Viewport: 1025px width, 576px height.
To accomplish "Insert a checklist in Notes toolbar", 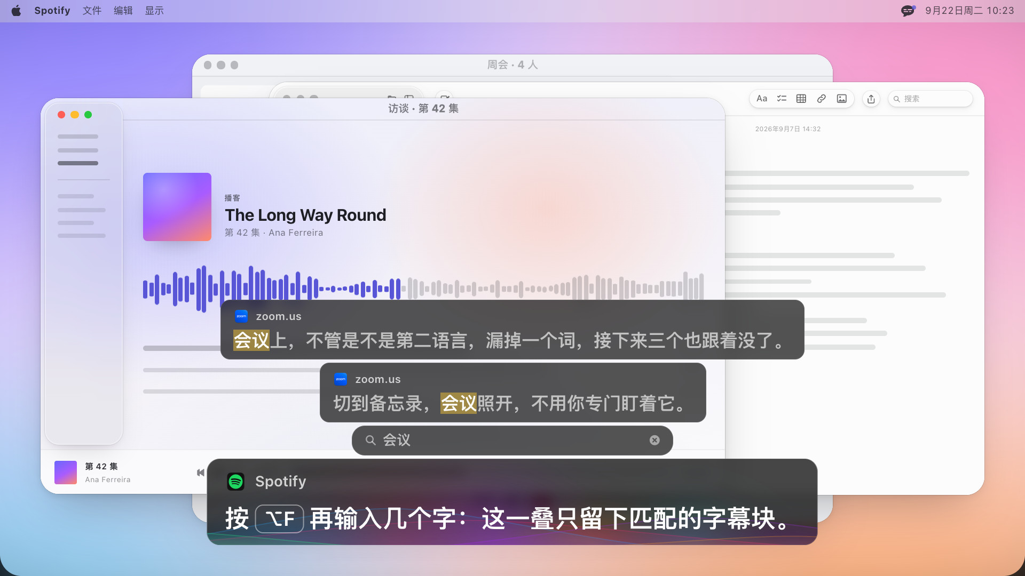I will point(782,99).
